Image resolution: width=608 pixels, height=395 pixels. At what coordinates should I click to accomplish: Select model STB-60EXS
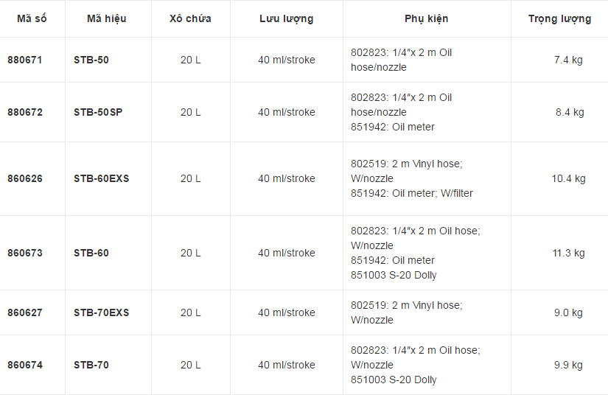(x=102, y=178)
